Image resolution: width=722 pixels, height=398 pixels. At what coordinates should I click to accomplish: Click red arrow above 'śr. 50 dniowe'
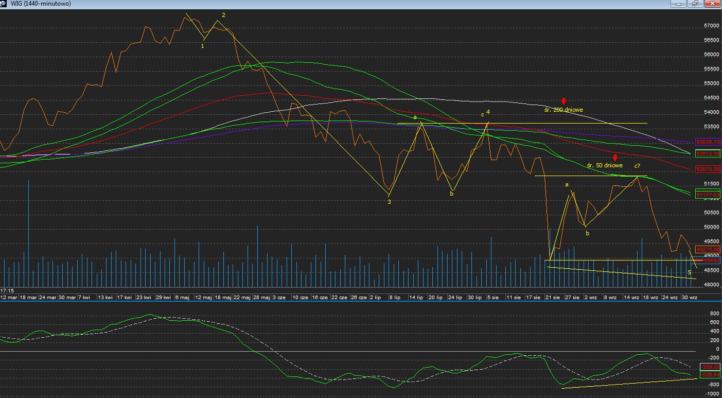pos(614,158)
